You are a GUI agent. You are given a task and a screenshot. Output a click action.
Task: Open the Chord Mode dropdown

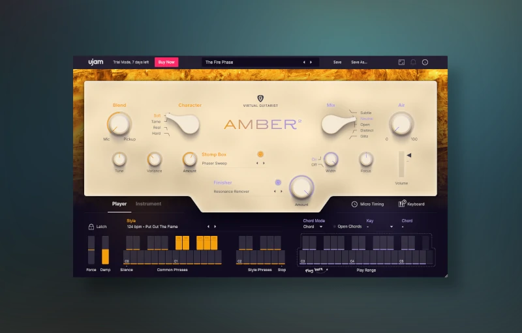point(313,227)
